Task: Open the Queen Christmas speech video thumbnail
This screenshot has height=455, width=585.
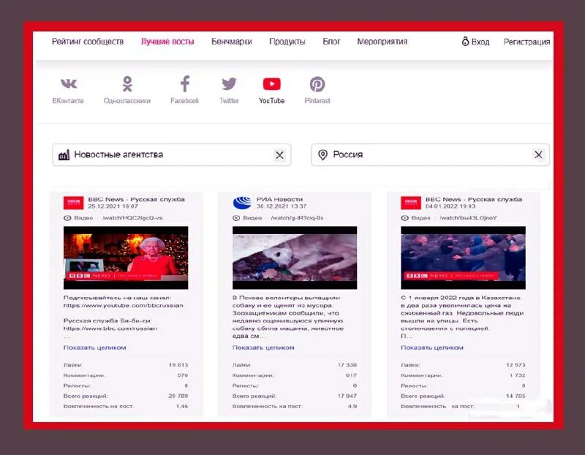Action: pos(126,257)
